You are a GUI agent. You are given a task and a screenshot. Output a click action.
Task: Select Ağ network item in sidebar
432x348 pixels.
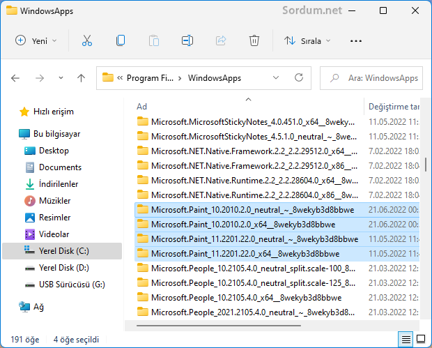(38, 307)
